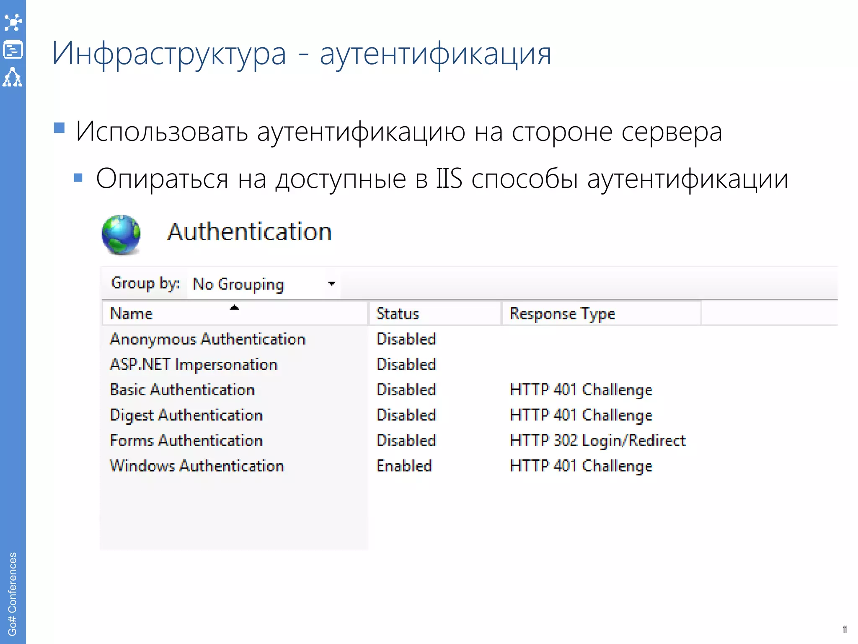Screen dimensions: 858x644
Task: Sort by the Name column header
Action: point(132,314)
